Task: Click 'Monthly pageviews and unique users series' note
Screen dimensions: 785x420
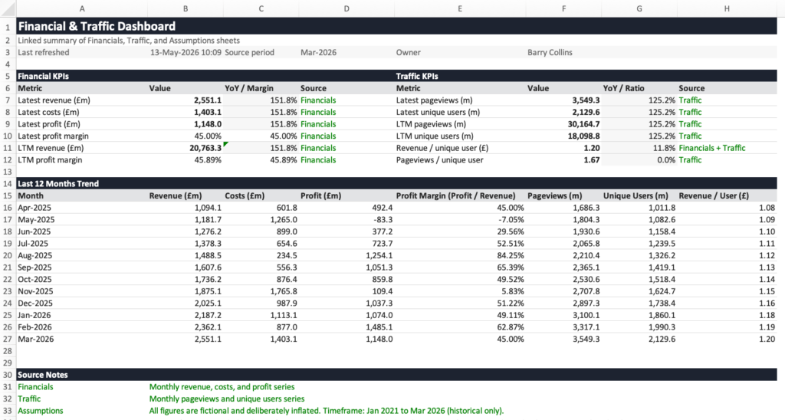Action: coord(227,399)
